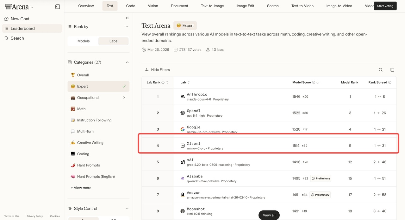Switch to the Image Edit tab
Screen dimensions: 405x220
246,6
